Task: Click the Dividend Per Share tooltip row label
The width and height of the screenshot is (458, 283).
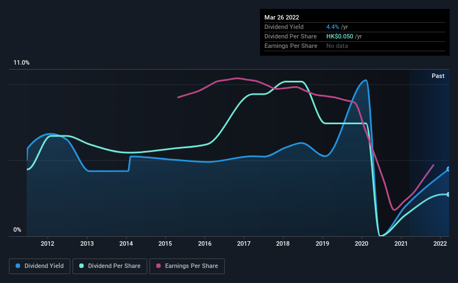Action: [290, 36]
